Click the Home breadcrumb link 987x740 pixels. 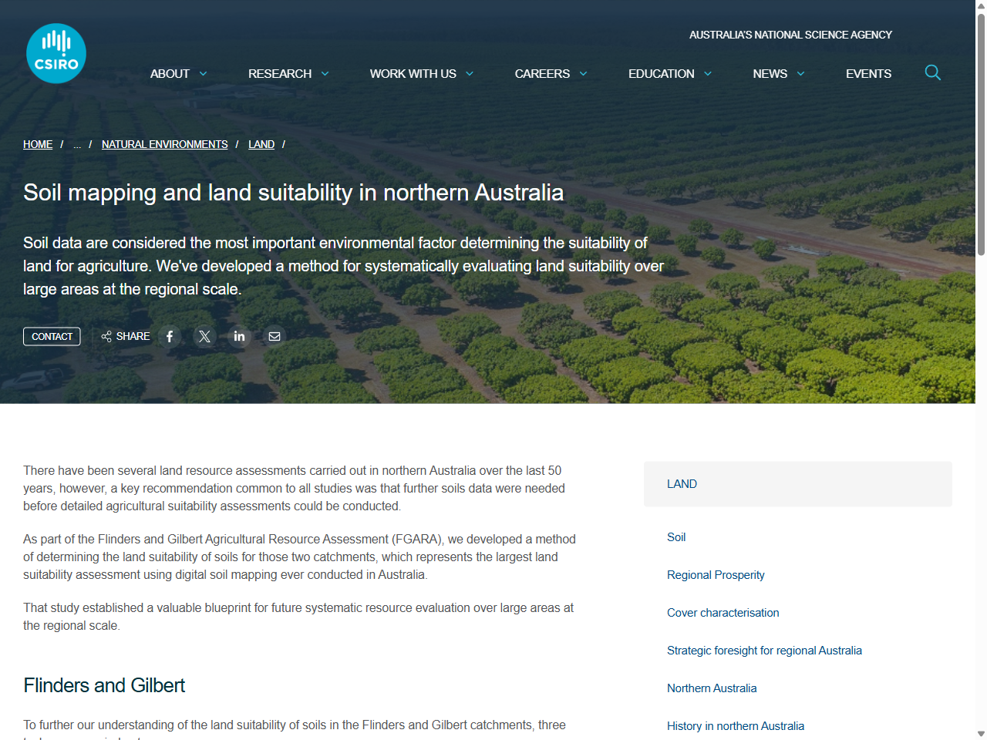38,145
